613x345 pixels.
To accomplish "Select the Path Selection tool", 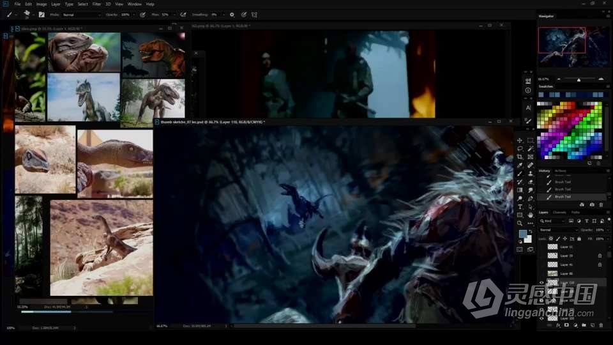I will point(530,207).
